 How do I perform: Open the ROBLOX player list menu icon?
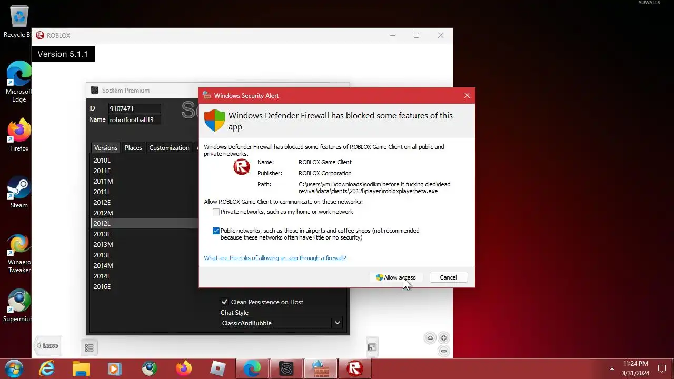tap(89, 347)
